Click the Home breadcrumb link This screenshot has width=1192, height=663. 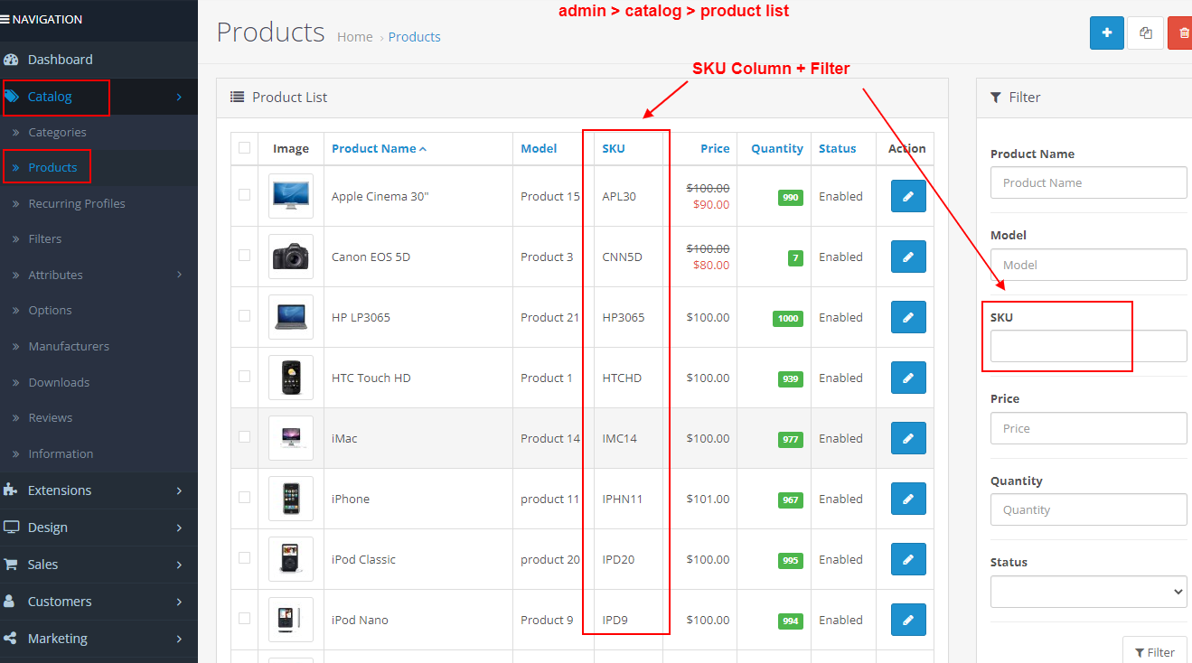[x=354, y=36]
